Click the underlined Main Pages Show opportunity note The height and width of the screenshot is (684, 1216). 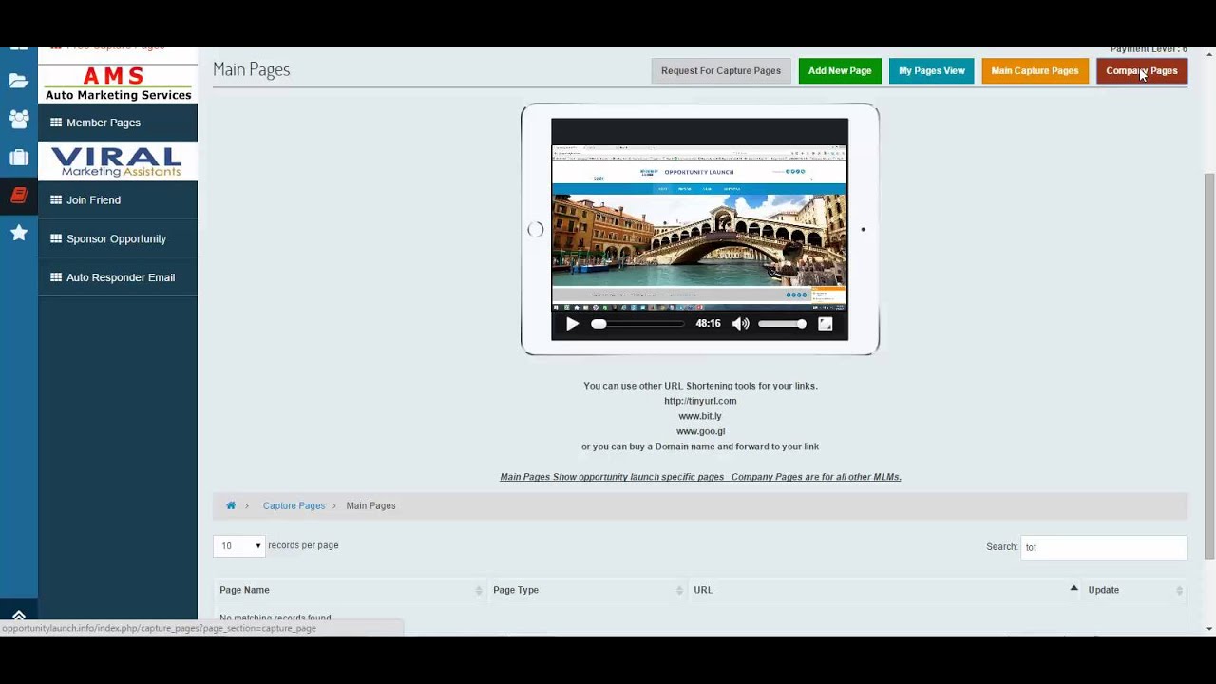pos(700,477)
